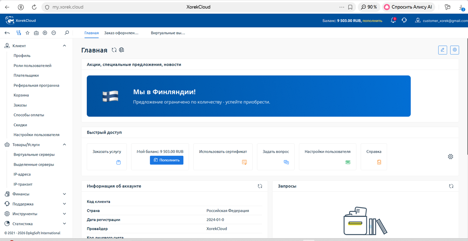Expand the Поддержка section
The width and height of the screenshot is (468, 241).
coord(64,204)
